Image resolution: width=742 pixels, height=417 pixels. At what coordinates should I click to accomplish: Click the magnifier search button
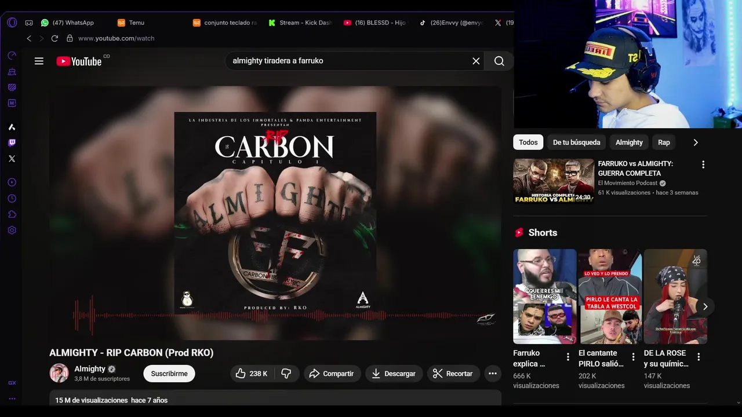pyautogui.click(x=499, y=61)
